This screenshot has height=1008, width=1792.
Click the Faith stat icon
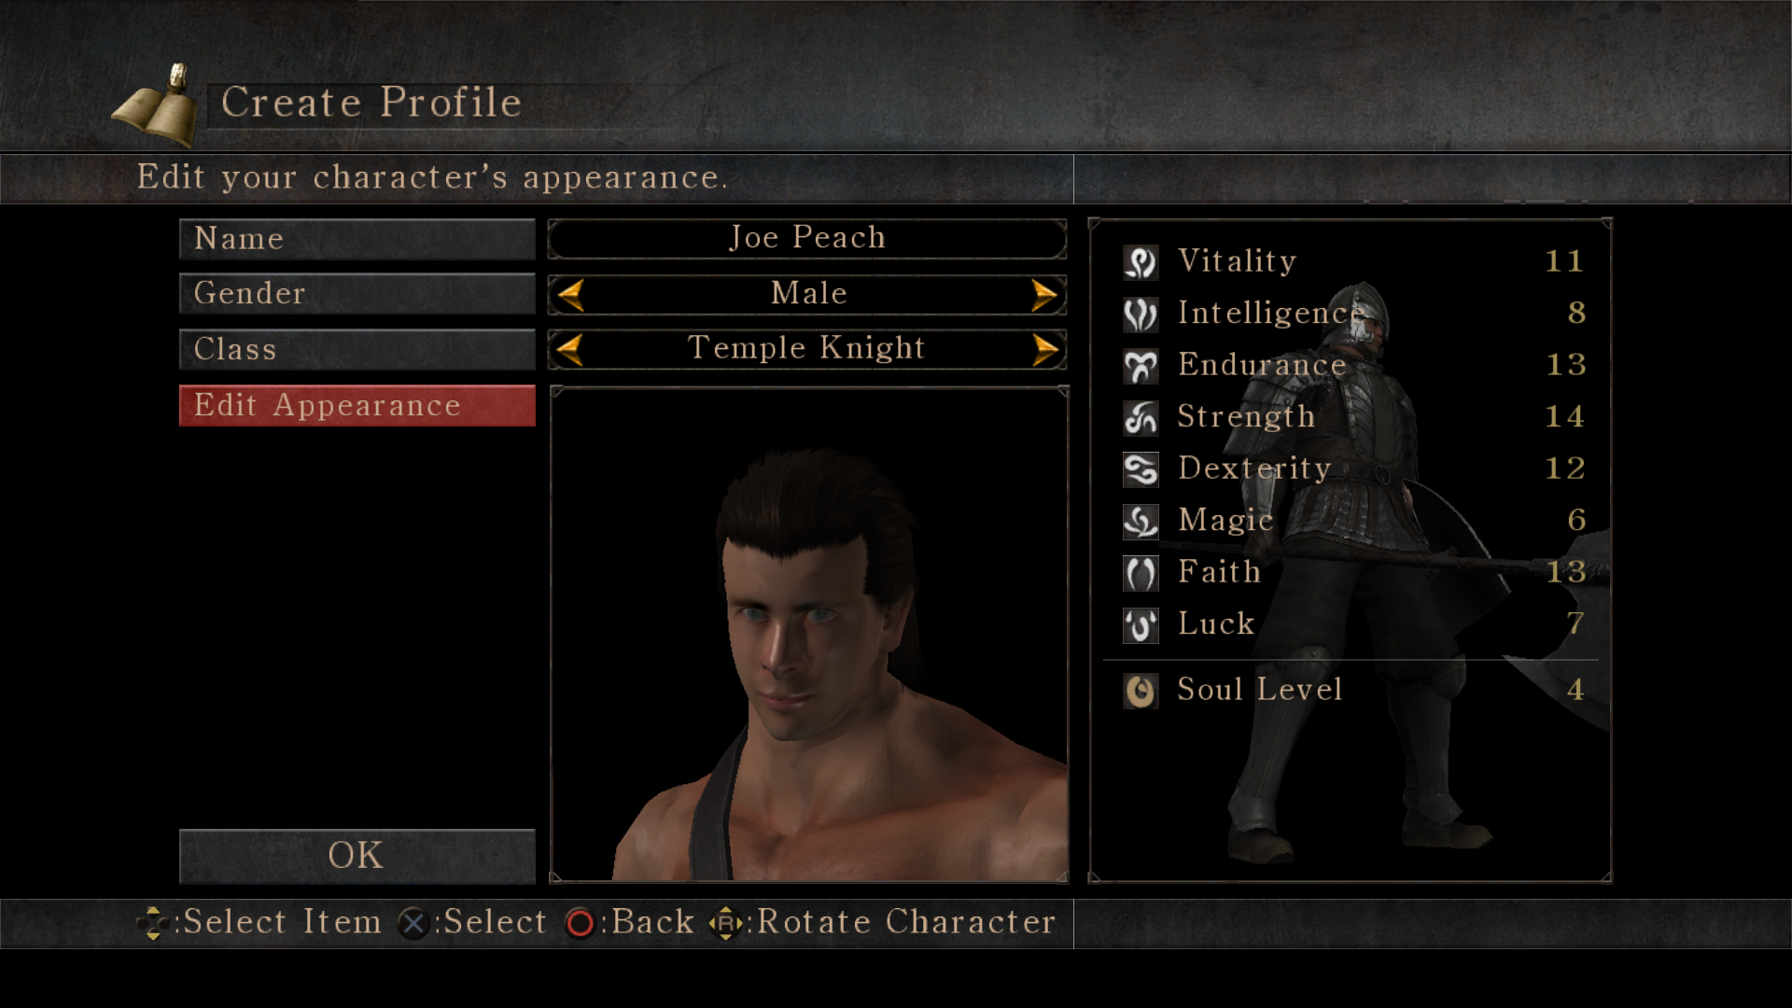point(1140,573)
